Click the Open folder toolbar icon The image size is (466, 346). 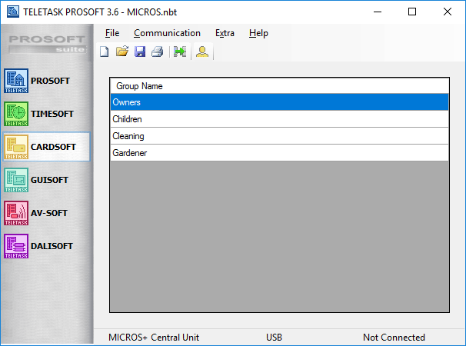(x=121, y=52)
